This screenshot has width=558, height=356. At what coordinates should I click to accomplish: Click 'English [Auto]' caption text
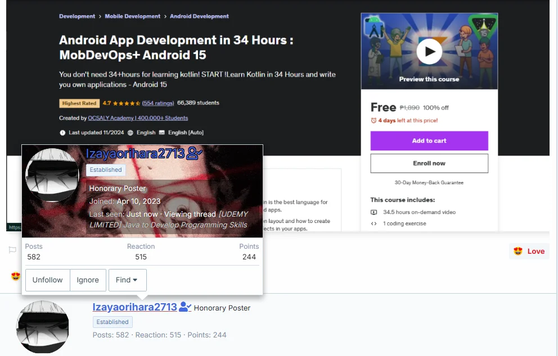(x=186, y=133)
